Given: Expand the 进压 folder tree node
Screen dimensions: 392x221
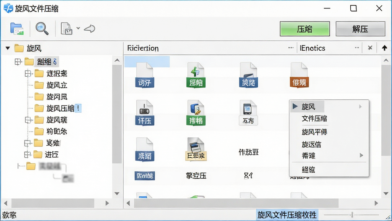Looking at the screenshot, I should (x=27, y=155).
